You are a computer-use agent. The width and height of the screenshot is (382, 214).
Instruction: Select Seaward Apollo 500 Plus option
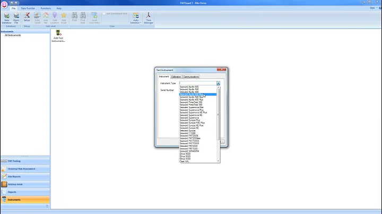point(197,97)
